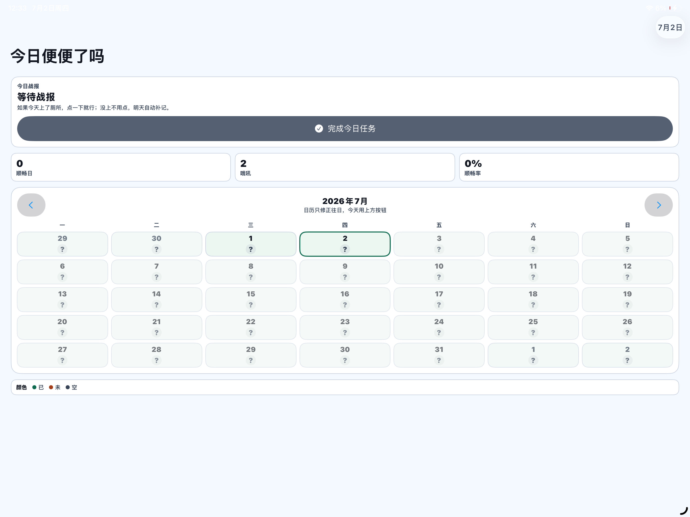This screenshot has height=517, width=690.
Task: Select calendar day 24
Action: 439,327
